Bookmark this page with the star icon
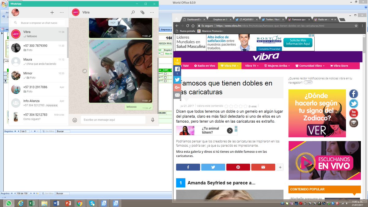 (356, 26)
